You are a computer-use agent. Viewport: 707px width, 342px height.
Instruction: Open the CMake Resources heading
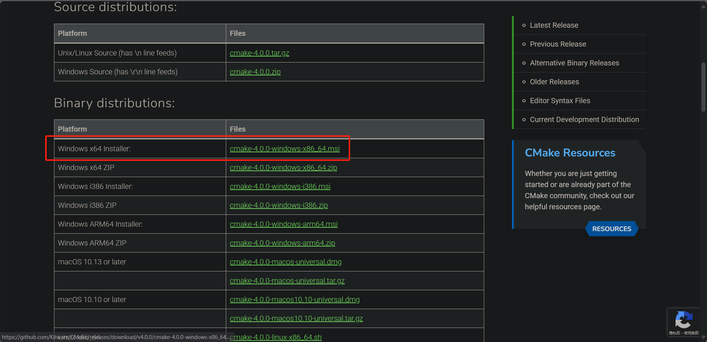pyautogui.click(x=570, y=153)
